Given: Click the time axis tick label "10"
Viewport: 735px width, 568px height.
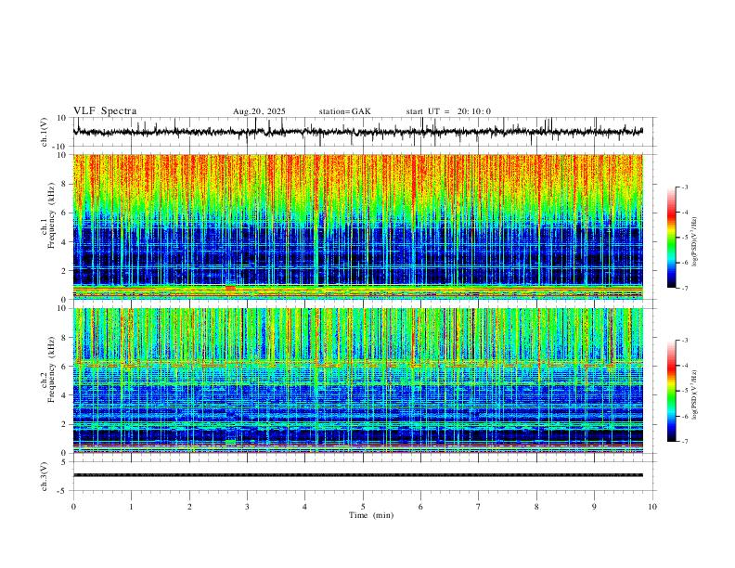Looking at the screenshot, I should click(x=652, y=507).
